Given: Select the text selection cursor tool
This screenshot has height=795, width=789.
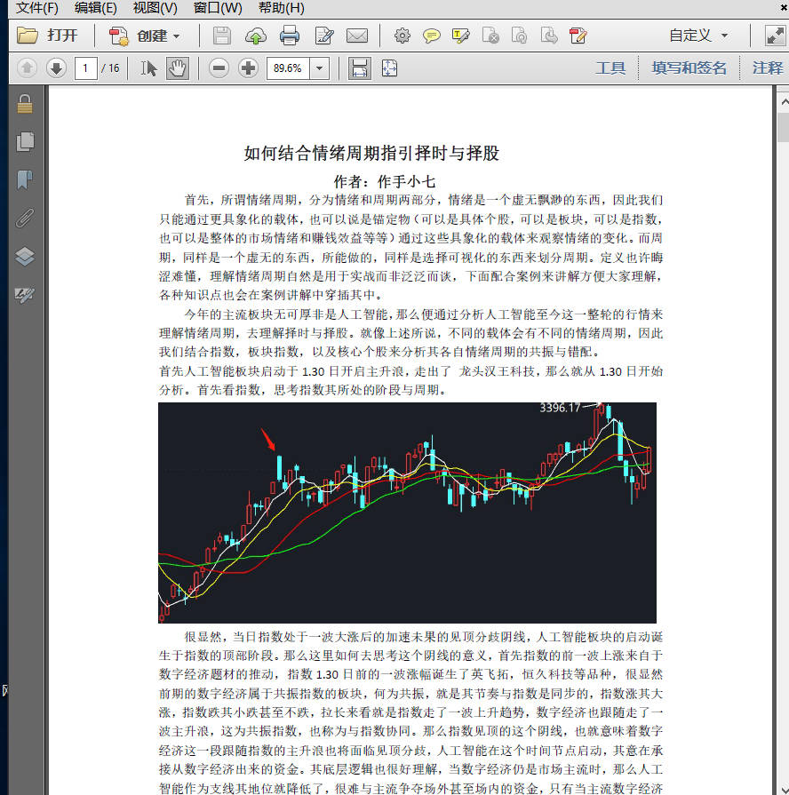Looking at the screenshot, I should pos(148,68).
